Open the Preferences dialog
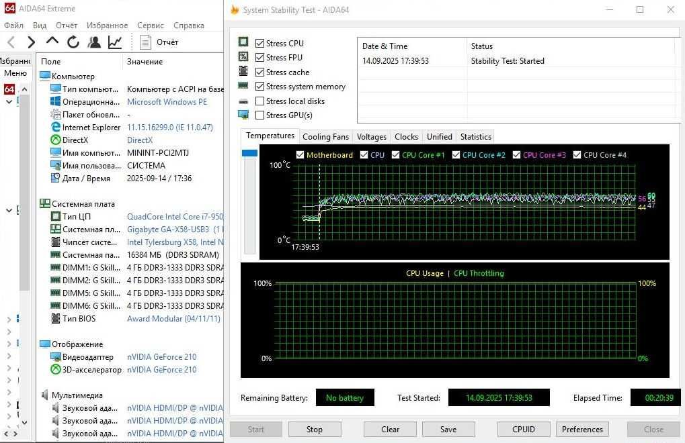This screenshot has height=443, width=685. tap(582, 430)
